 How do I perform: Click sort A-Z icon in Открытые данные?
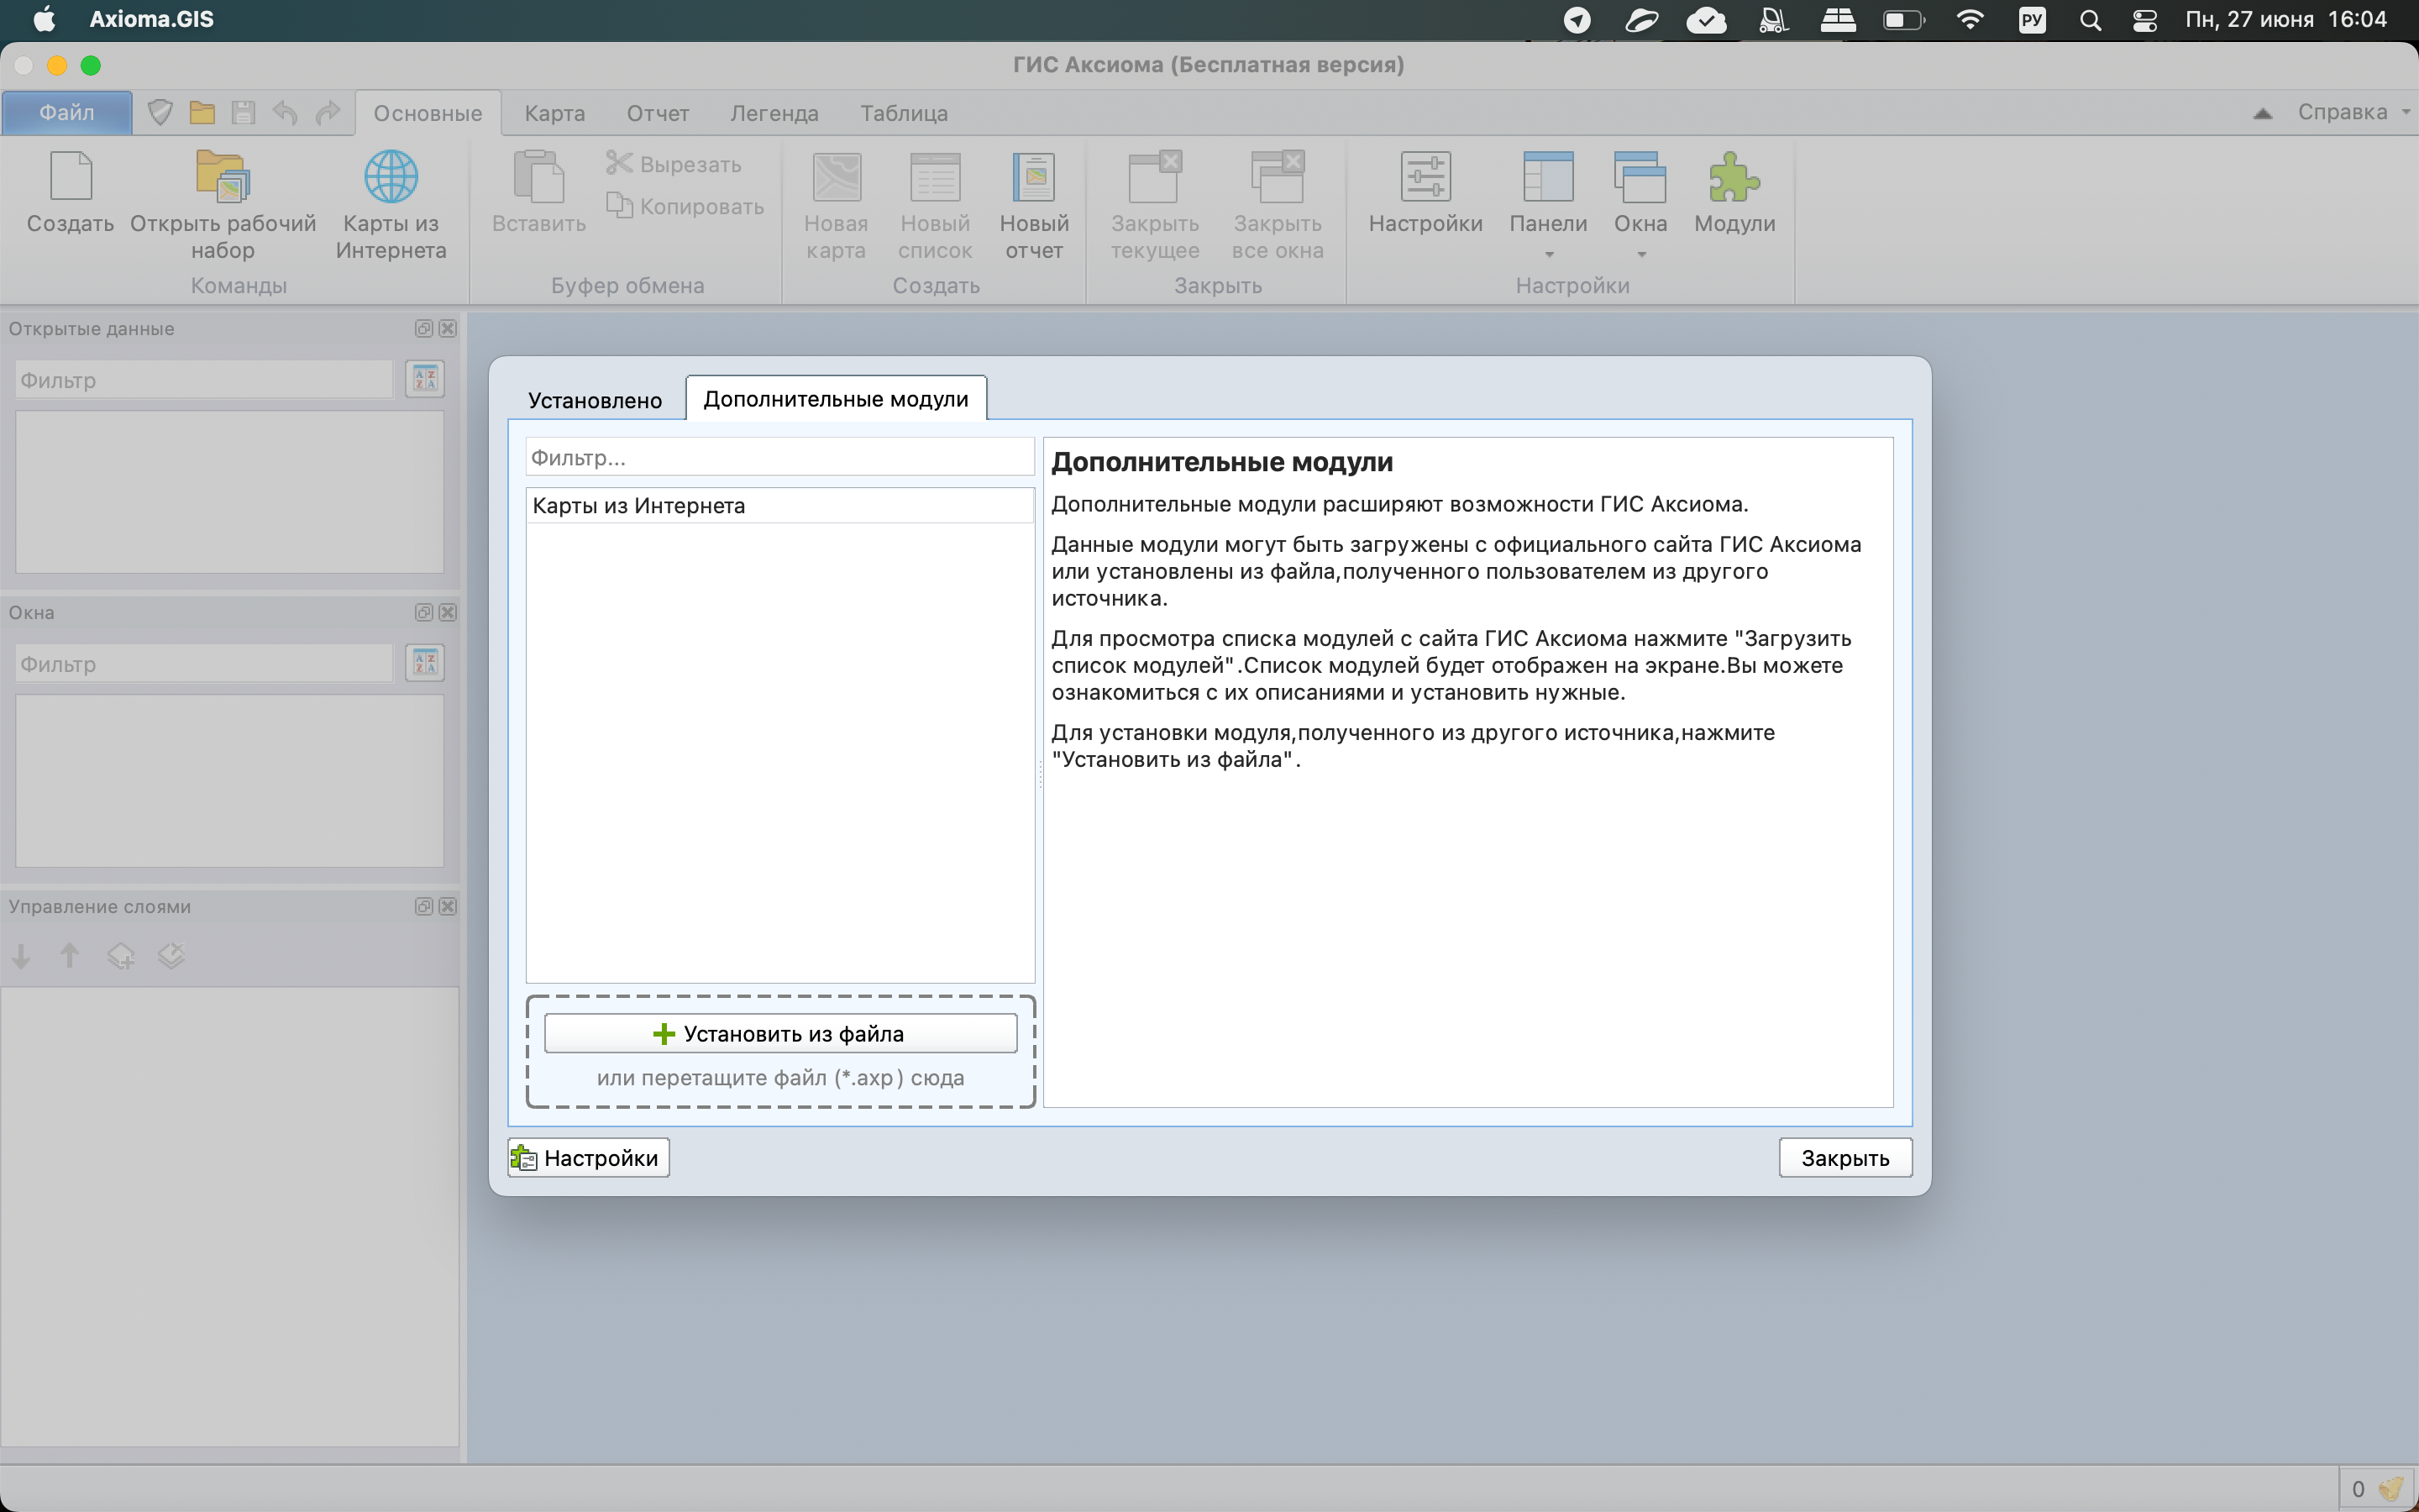click(425, 379)
